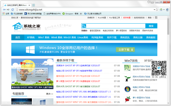
Task: Select 纯净版系统 in the navigation bar
Action: click(97, 37)
